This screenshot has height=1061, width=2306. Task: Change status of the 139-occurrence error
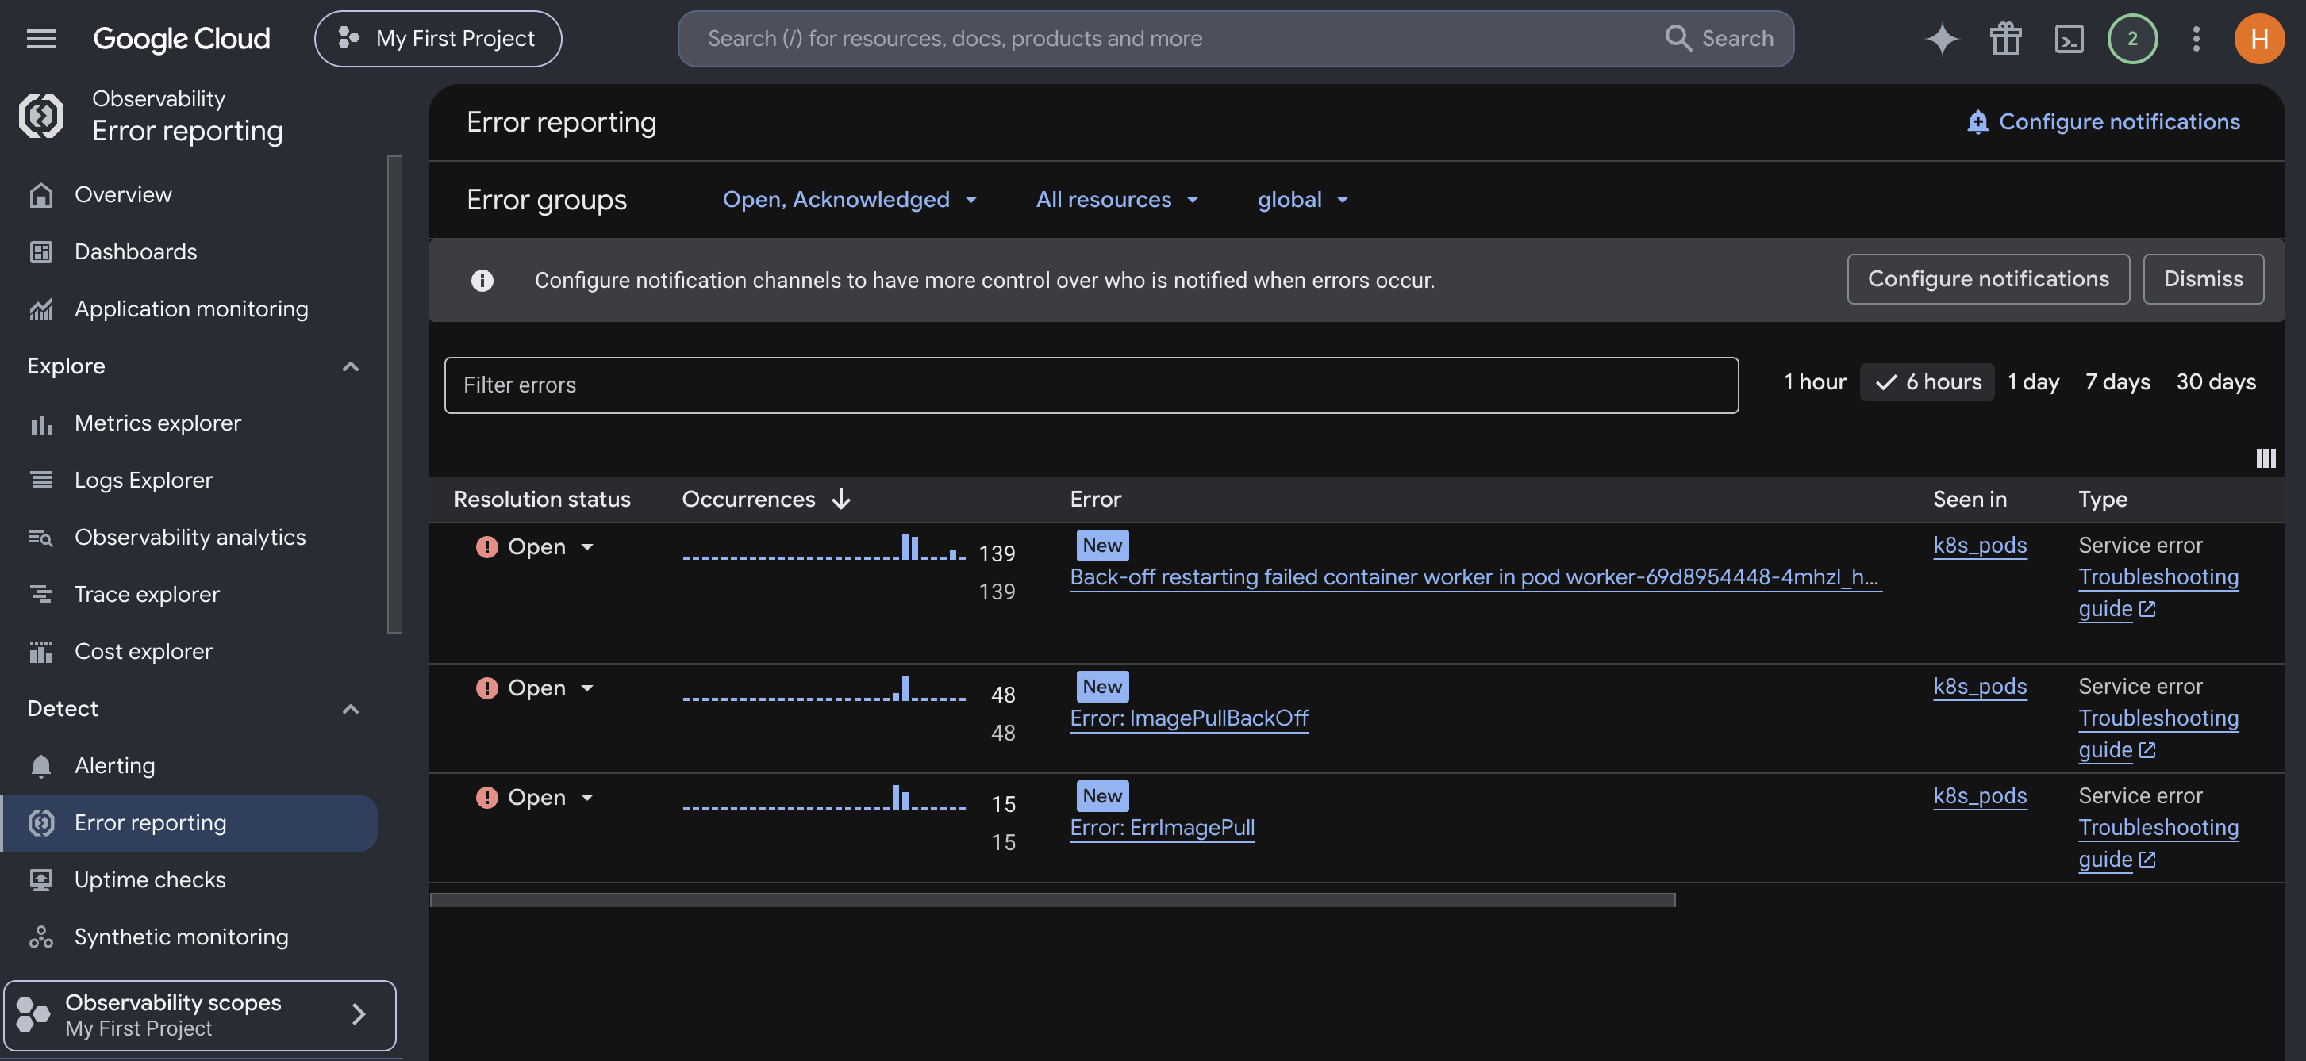click(x=536, y=546)
